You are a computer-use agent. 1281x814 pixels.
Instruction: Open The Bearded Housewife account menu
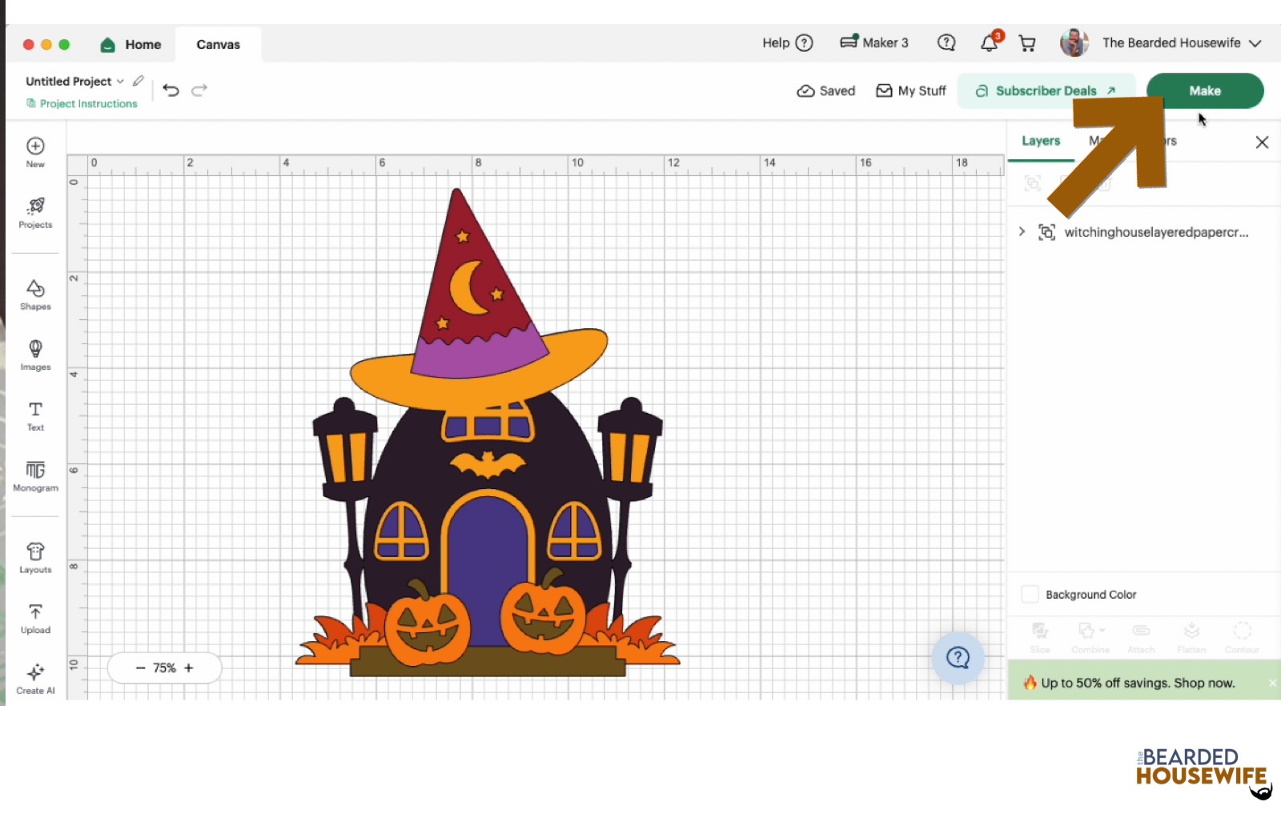1182,43
